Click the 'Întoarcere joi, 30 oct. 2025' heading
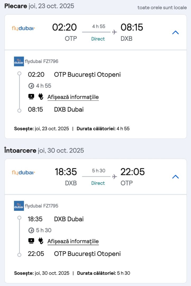This screenshot has height=286, width=191. coord(44,151)
